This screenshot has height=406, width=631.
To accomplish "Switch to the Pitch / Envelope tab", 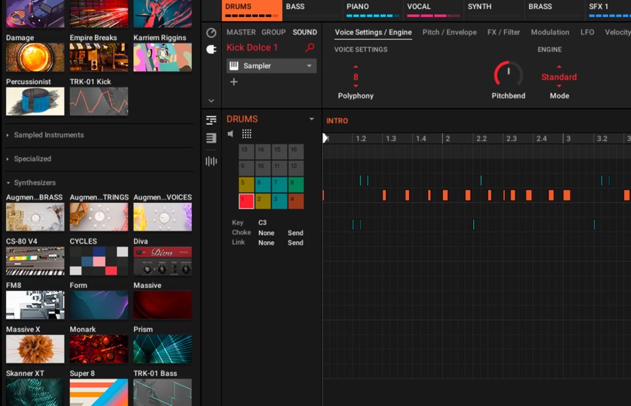I will [449, 32].
